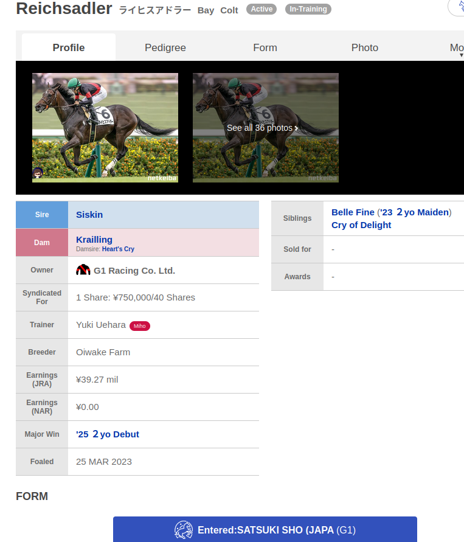
Task: Click owner G1 Racing Co. Ltd.
Action: (x=134, y=271)
